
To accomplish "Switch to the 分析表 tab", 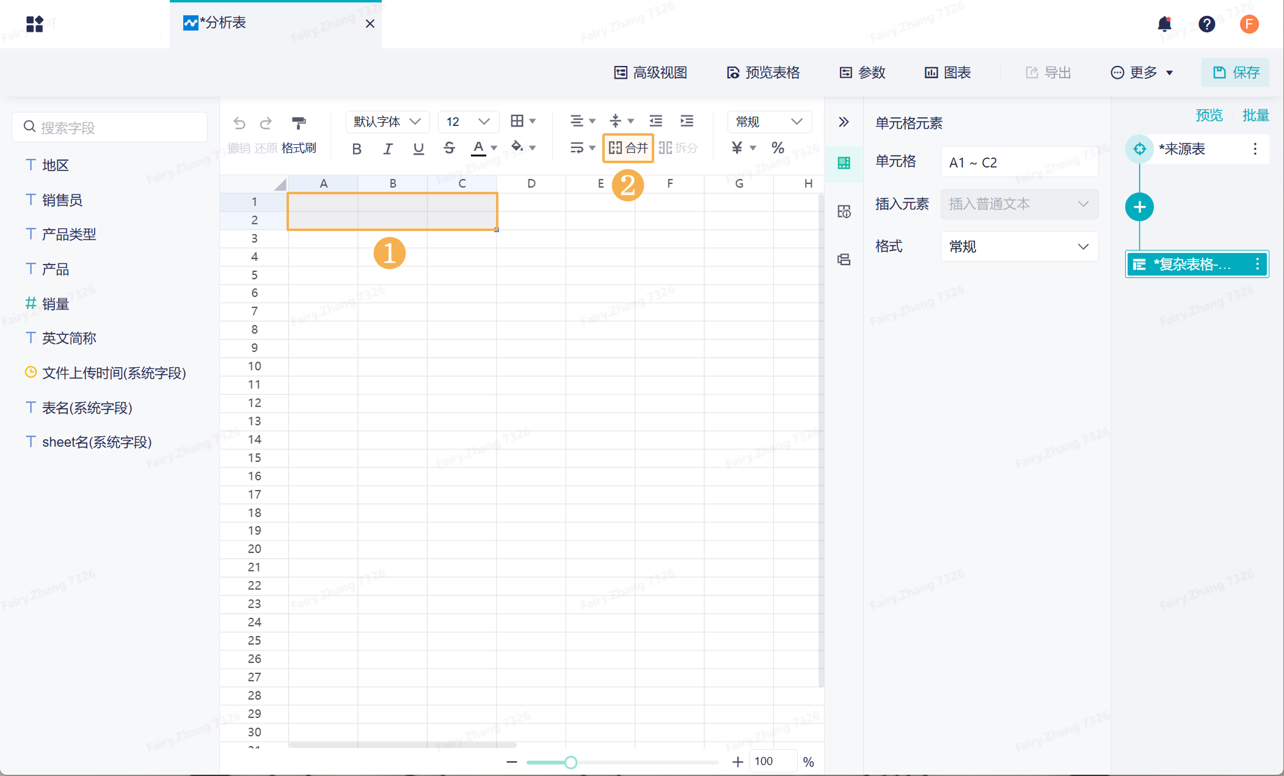I will coord(223,23).
